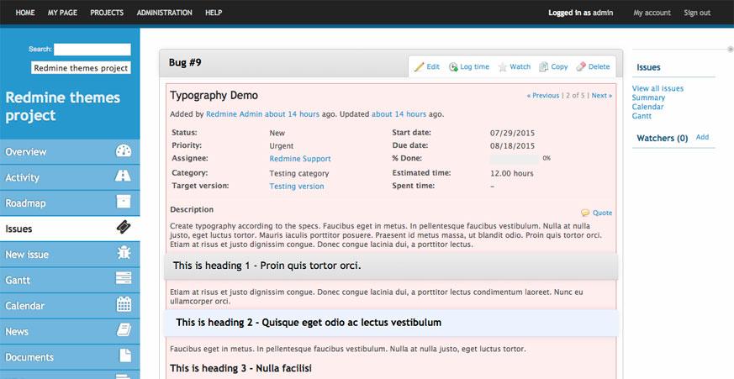Click the New issue bug icon
734x379 pixels.
coord(124,253)
